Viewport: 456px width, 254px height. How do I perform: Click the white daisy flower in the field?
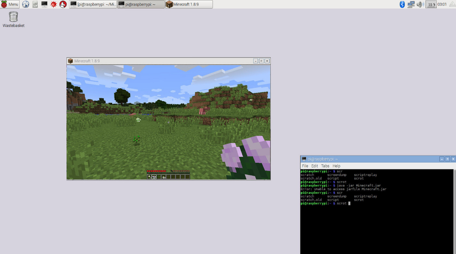pyautogui.click(x=138, y=120)
